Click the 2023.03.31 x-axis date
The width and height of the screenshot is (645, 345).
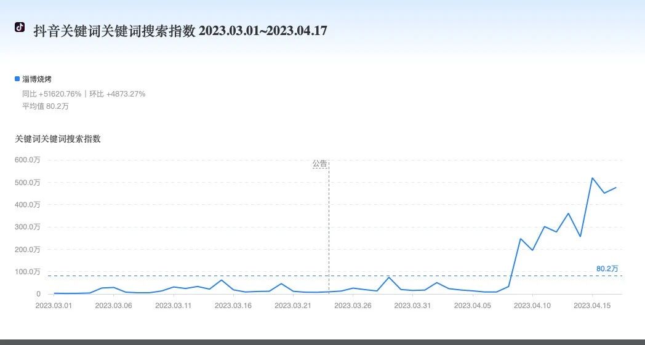pos(412,306)
